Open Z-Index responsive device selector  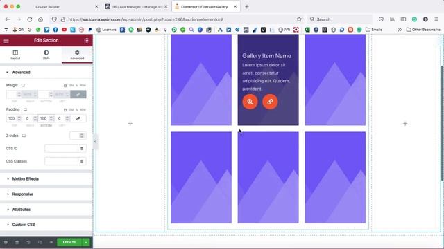click(x=24, y=136)
